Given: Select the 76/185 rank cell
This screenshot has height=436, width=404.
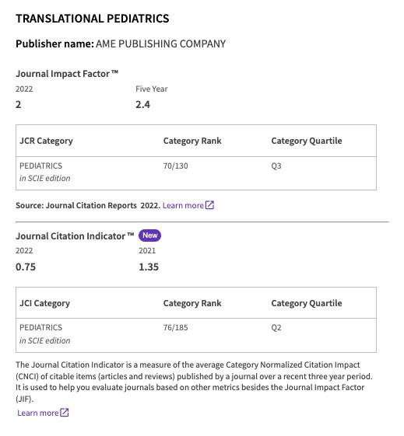Looking at the screenshot, I should click(x=175, y=327).
